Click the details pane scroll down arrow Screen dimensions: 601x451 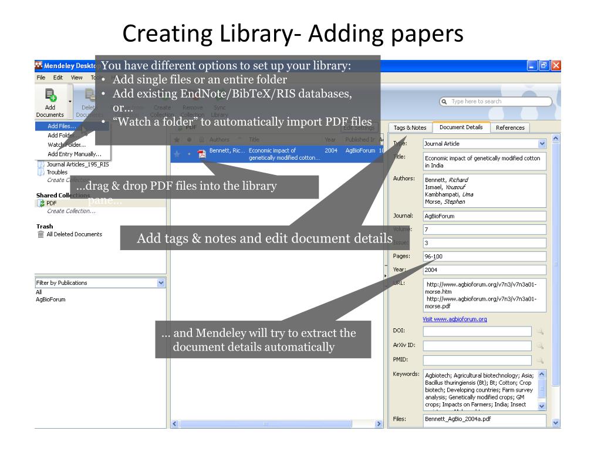pyautogui.click(x=556, y=423)
